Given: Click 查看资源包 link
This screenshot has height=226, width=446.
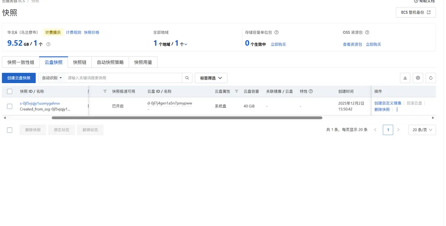Looking at the screenshot, I should (352, 45).
